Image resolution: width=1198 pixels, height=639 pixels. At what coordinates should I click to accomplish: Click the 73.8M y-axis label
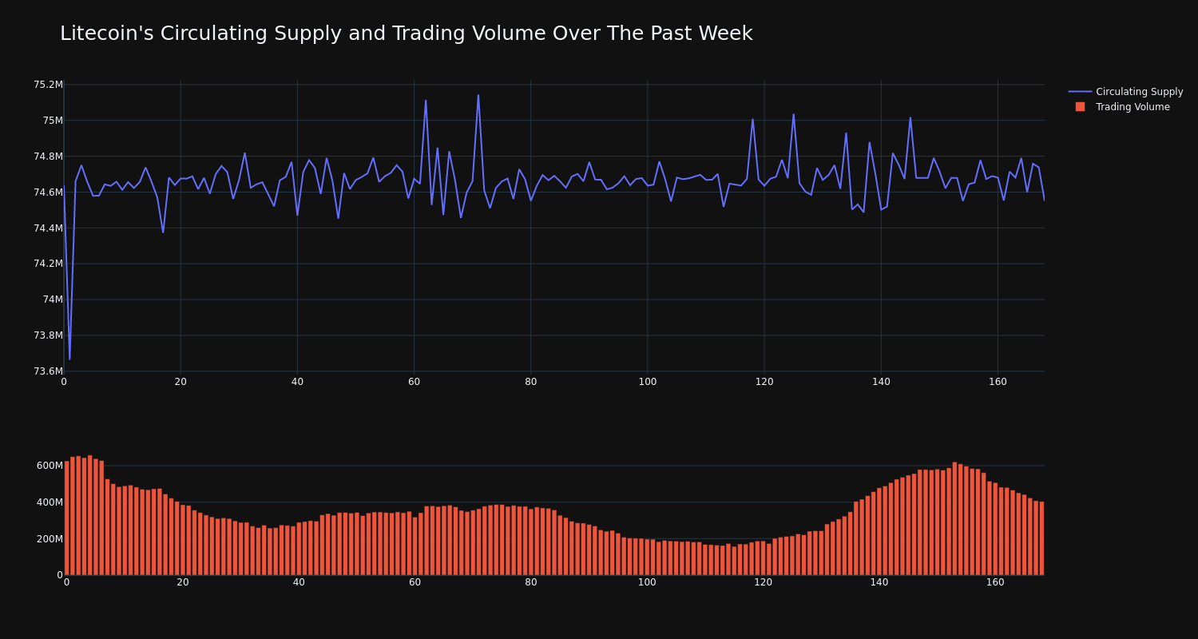(x=48, y=335)
